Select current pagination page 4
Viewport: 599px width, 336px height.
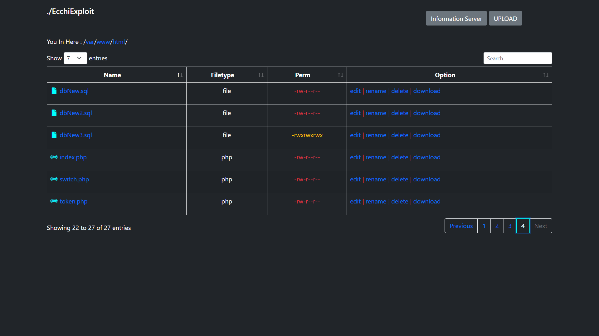coord(523,226)
